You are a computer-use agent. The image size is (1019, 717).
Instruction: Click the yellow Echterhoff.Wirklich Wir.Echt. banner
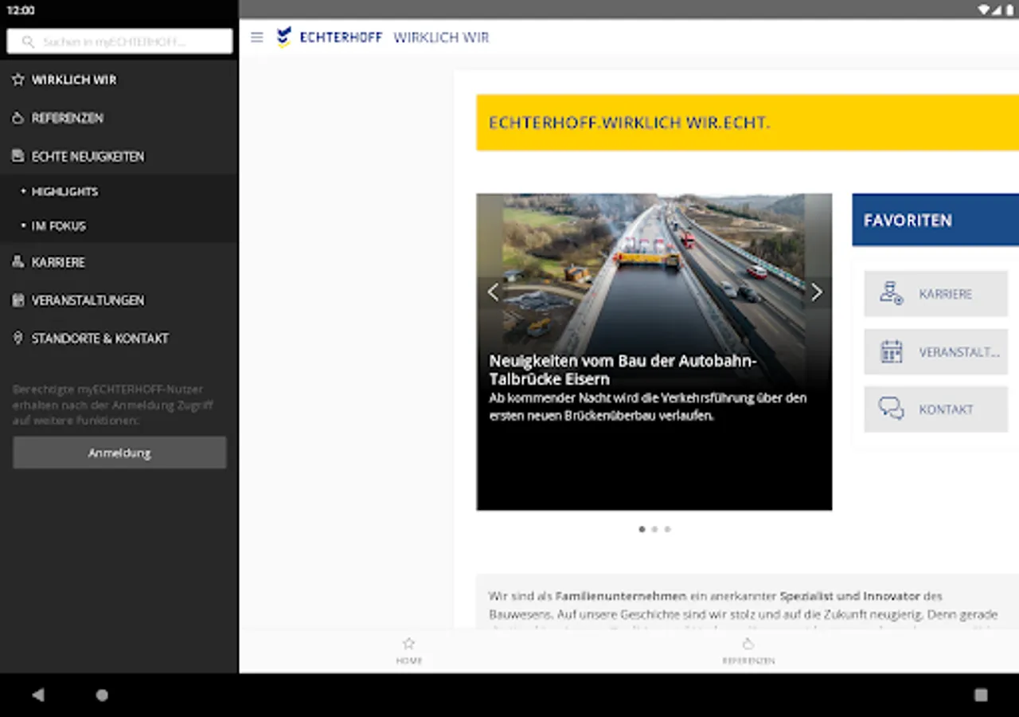point(748,123)
